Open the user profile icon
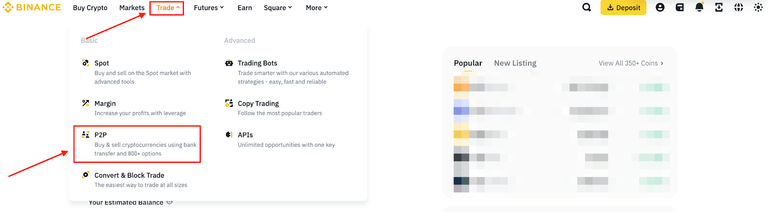Screen dimensions: 768x212 (x=660, y=8)
